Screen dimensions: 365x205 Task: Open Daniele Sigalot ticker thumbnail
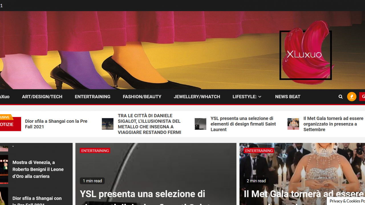click(108, 124)
